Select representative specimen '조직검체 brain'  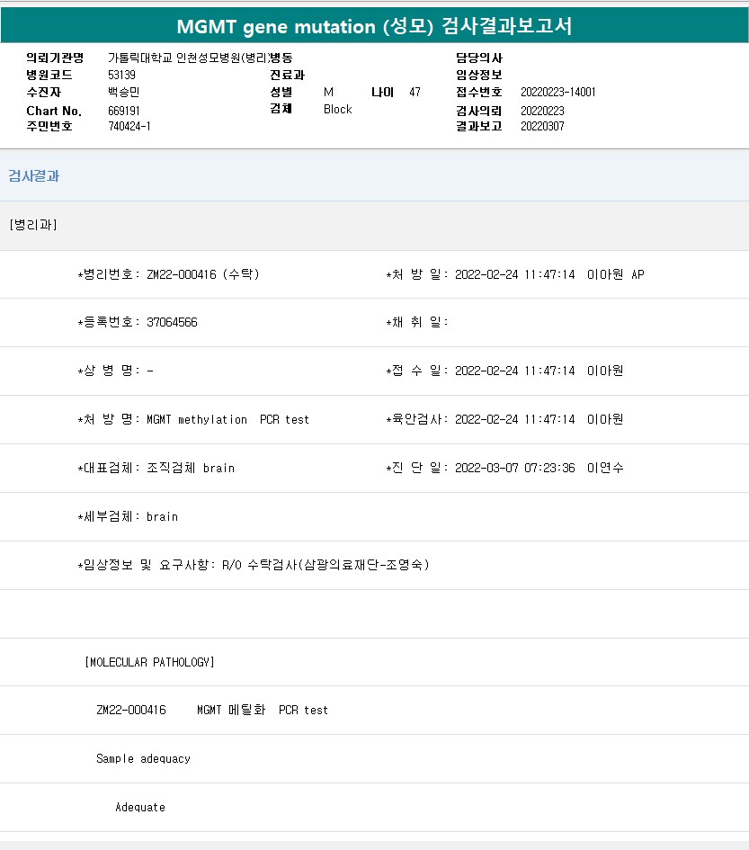click(191, 468)
